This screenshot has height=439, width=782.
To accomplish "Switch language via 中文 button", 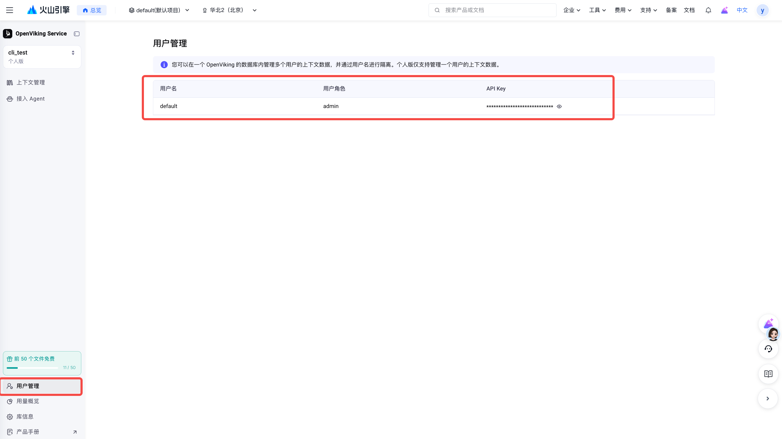I will [742, 10].
